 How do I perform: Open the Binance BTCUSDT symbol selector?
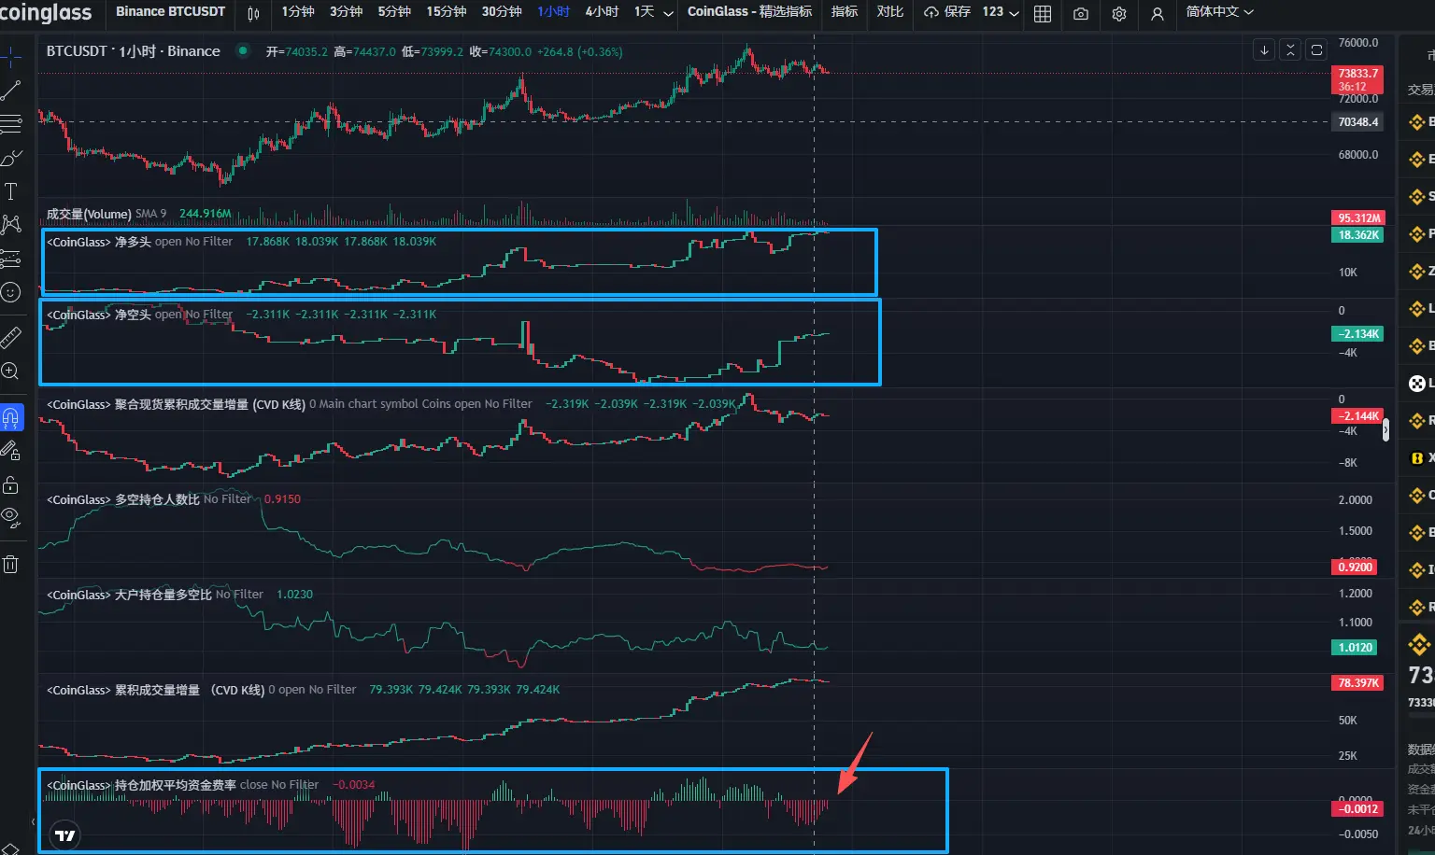(x=170, y=12)
